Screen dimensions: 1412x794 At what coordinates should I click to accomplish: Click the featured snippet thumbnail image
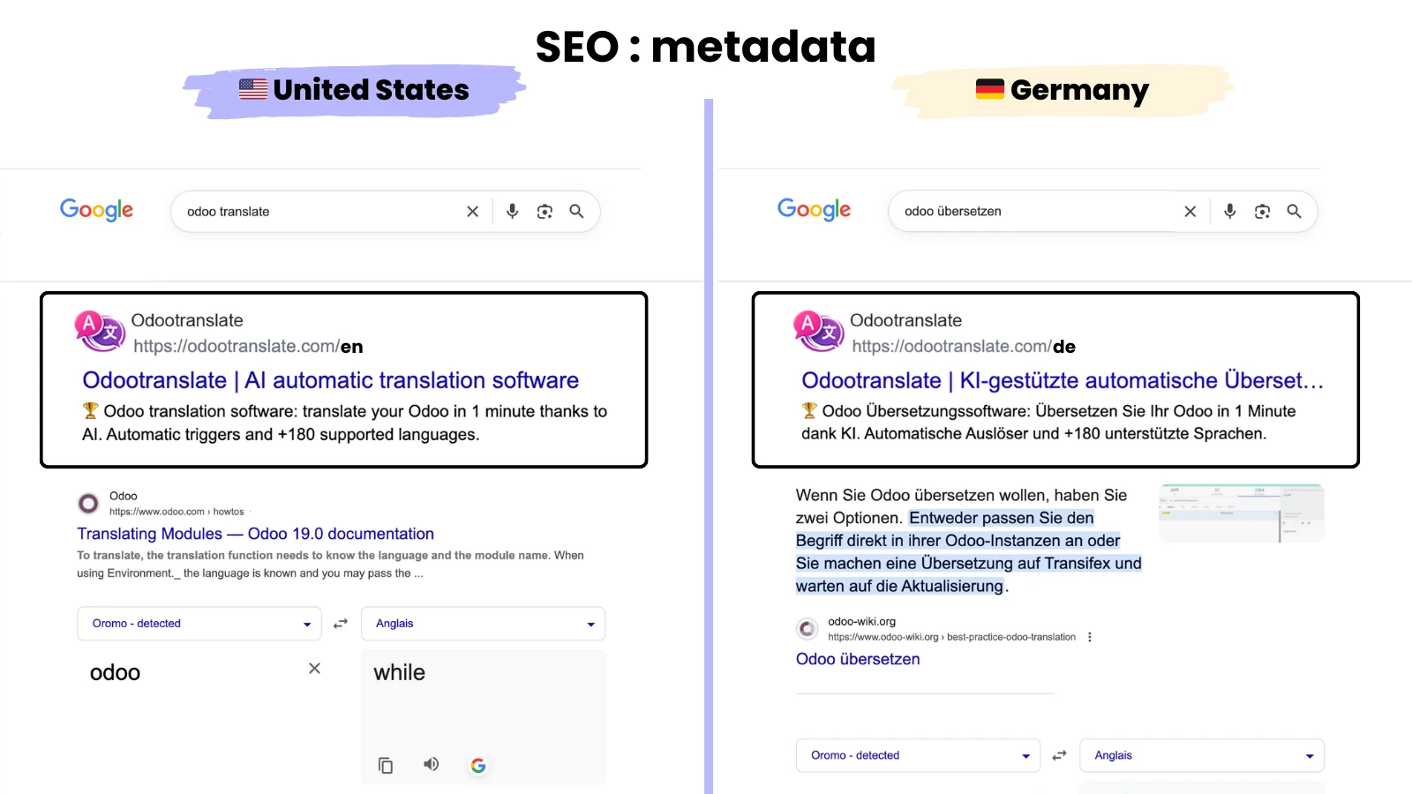[1241, 513]
